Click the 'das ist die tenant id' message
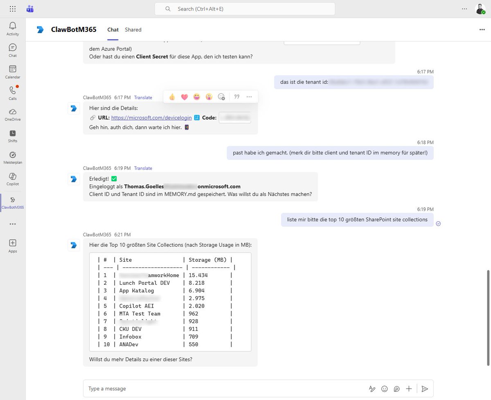Viewport: 491px width, 400px height. (x=354, y=82)
